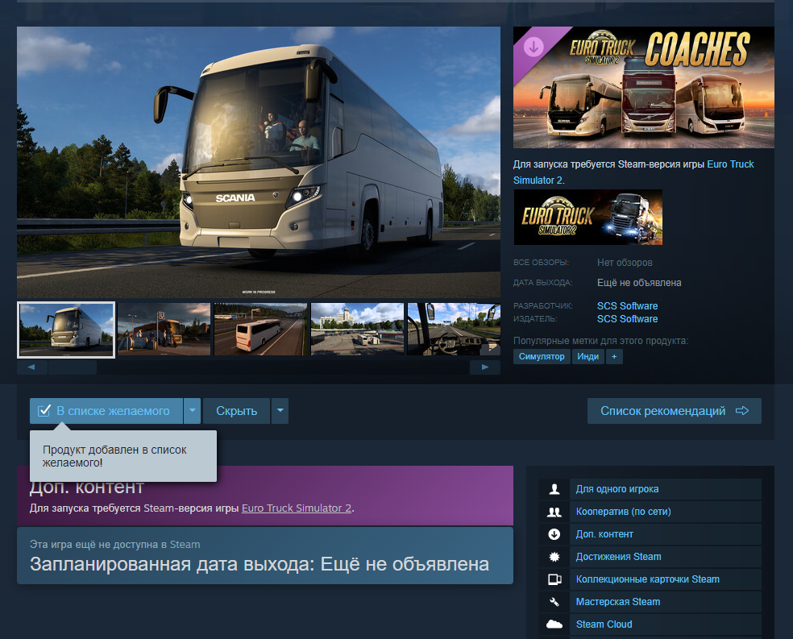Open the Список рекомендаций button
The height and width of the screenshot is (639, 793).
(x=675, y=410)
